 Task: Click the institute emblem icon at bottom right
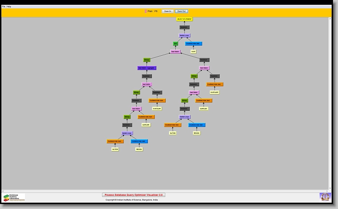coord(324,197)
